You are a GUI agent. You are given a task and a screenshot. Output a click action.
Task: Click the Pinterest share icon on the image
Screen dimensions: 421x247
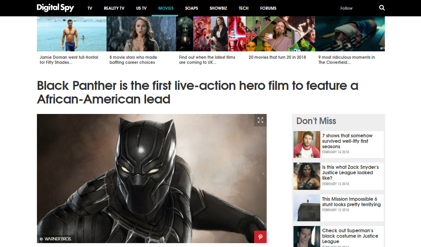(x=260, y=236)
